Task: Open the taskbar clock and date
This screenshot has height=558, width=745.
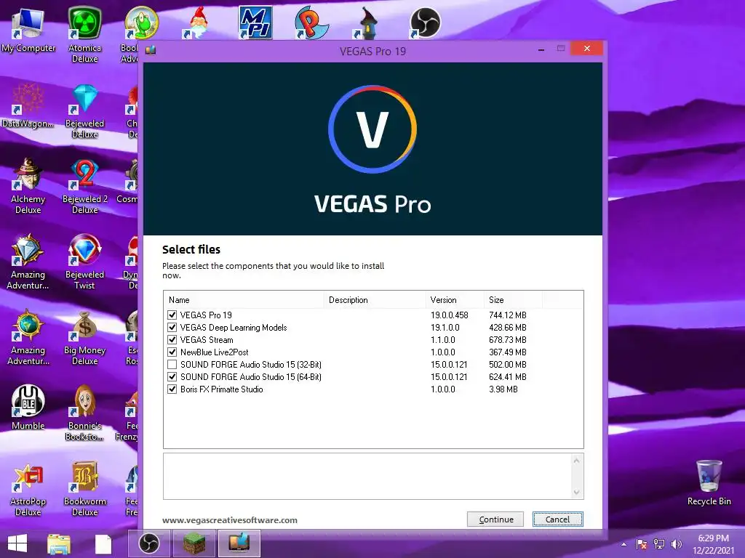Action: click(x=713, y=544)
